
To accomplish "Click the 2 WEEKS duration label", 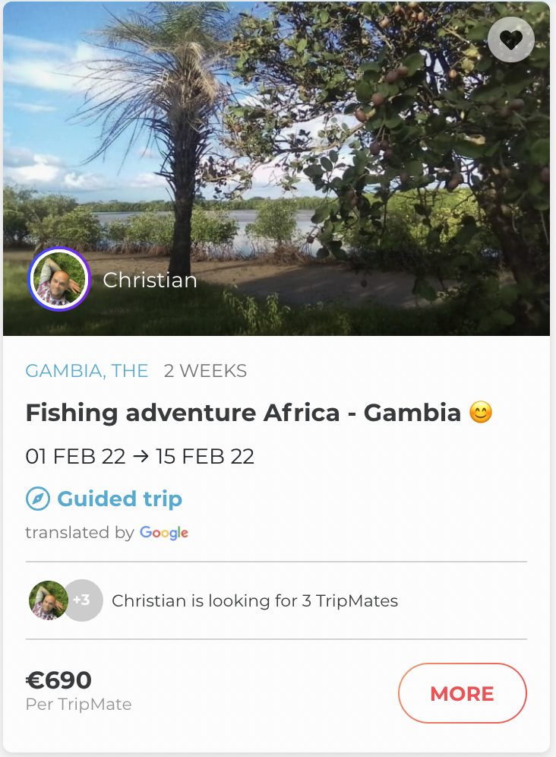I will tap(205, 371).
